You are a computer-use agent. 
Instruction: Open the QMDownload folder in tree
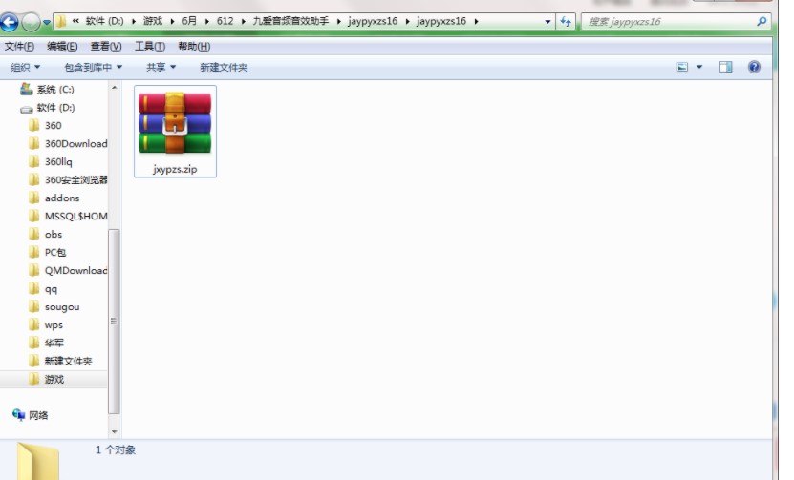(x=68, y=271)
